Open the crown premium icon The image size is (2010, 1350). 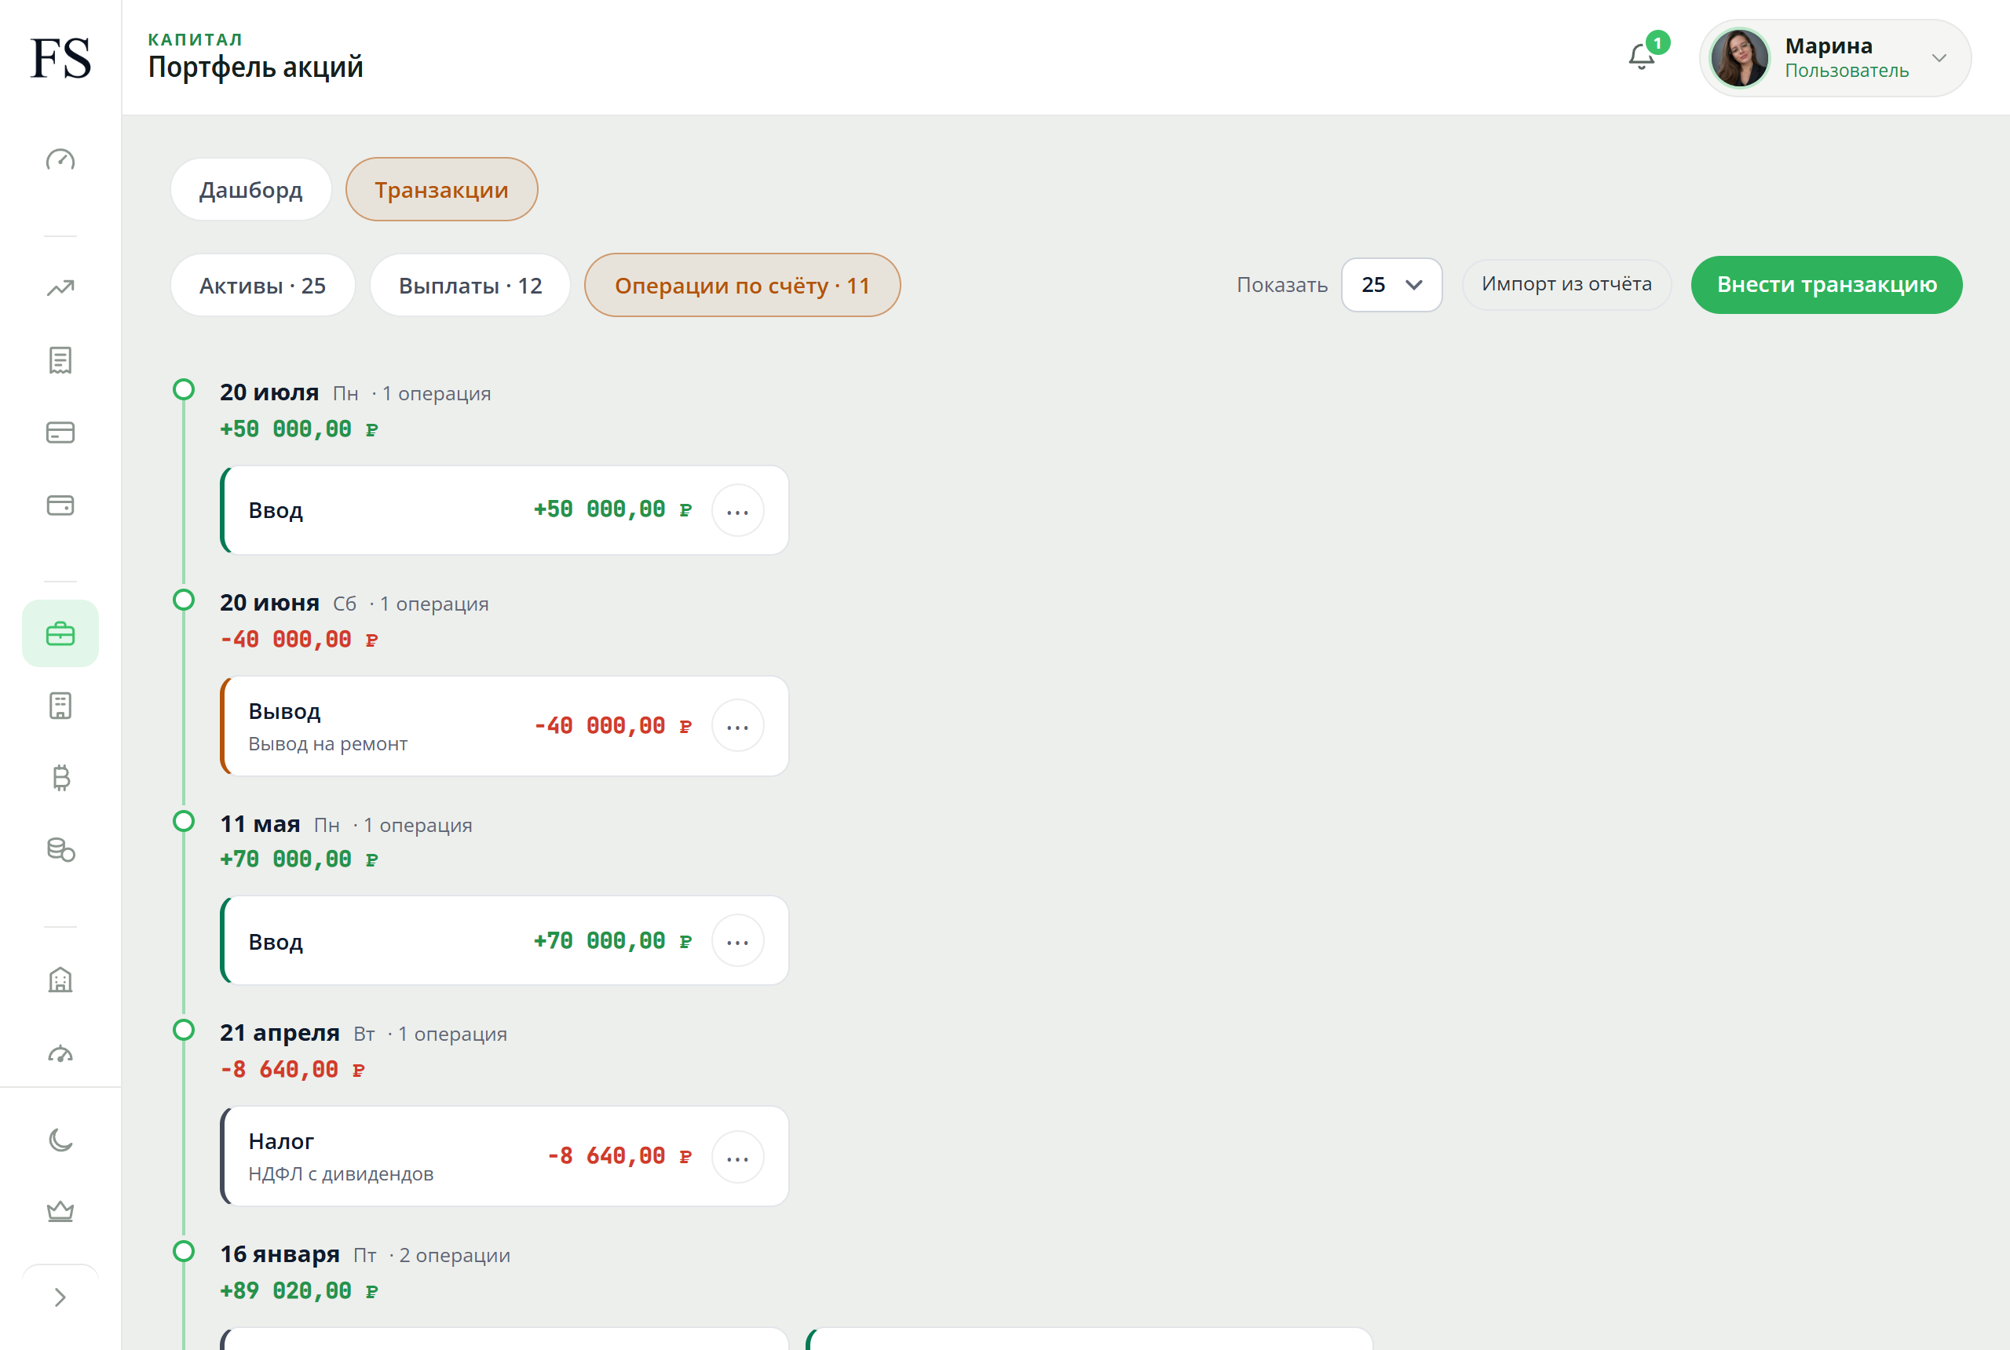[60, 1211]
